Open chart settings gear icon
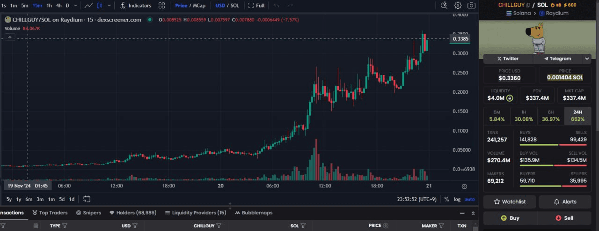The width and height of the screenshot is (599, 231). click(x=458, y=6)
